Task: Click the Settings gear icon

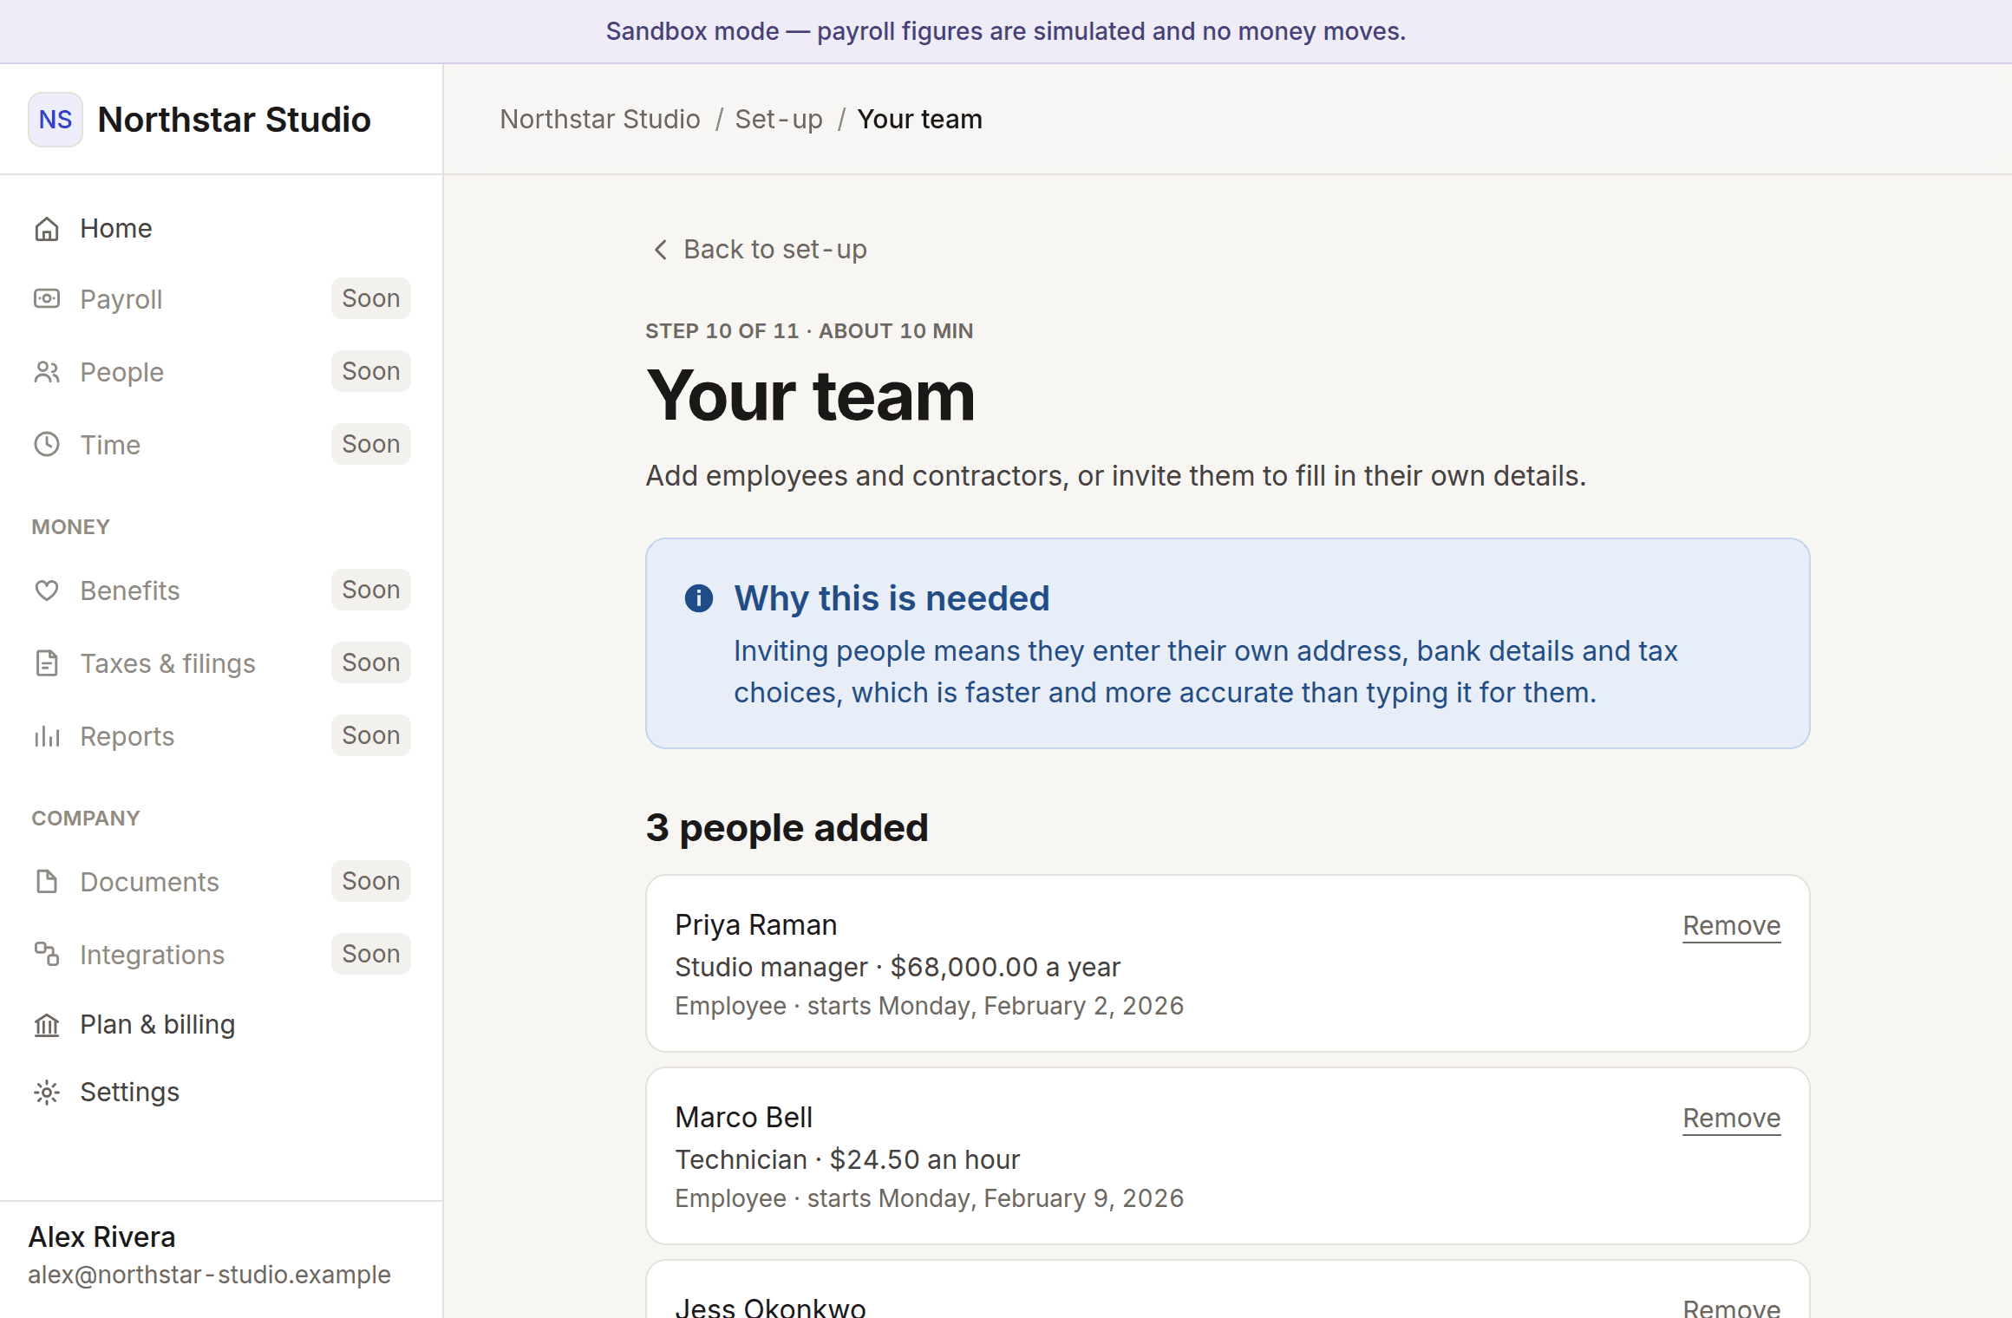Action: (47, 1093)
